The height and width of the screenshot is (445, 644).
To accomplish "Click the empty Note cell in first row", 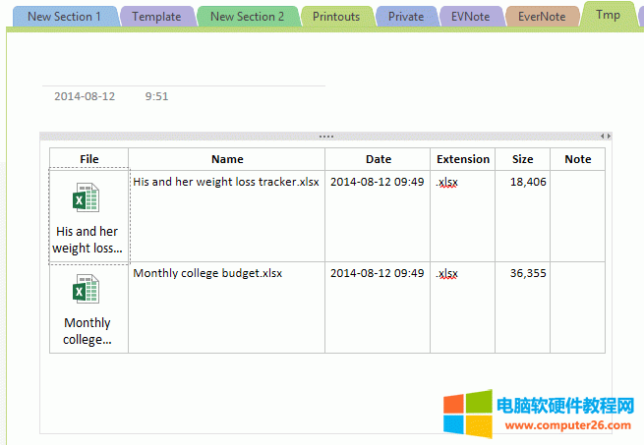I will point(577,214).
